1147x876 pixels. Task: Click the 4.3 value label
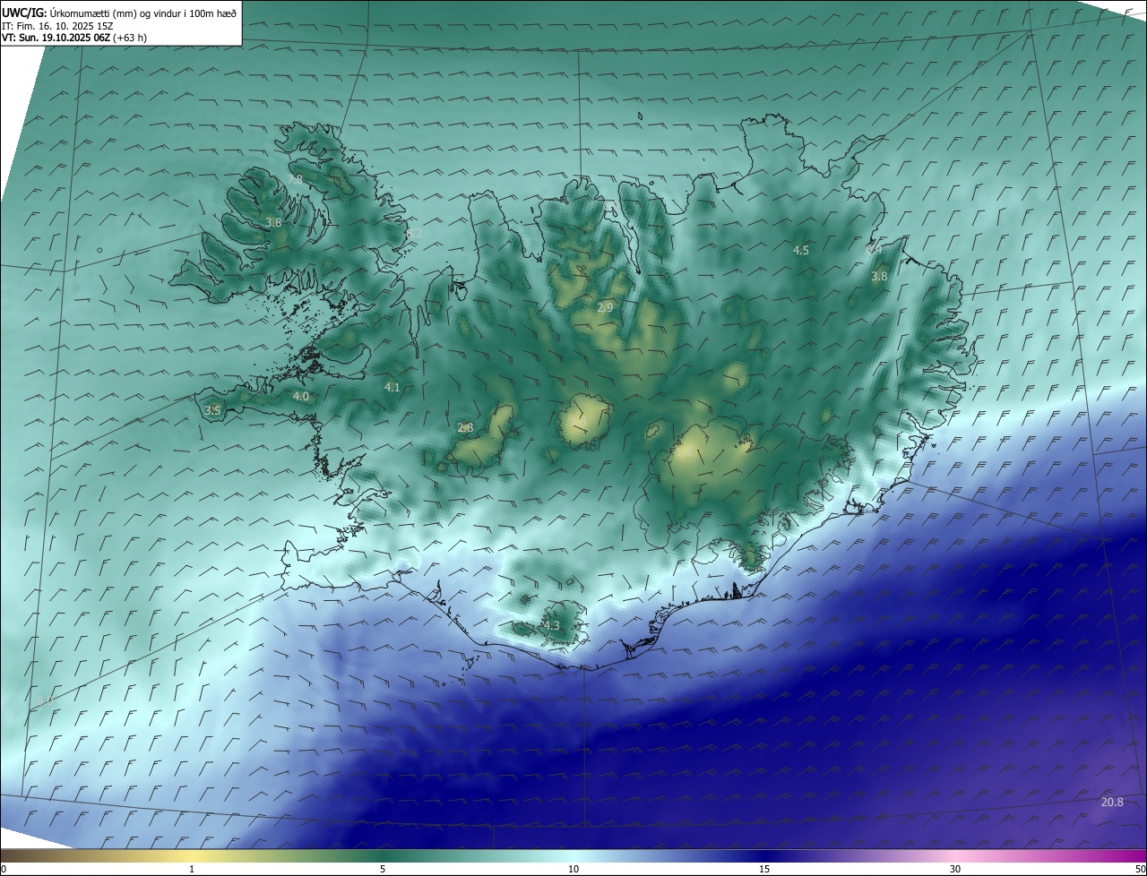pyautogui.click(x=551, y=625)
